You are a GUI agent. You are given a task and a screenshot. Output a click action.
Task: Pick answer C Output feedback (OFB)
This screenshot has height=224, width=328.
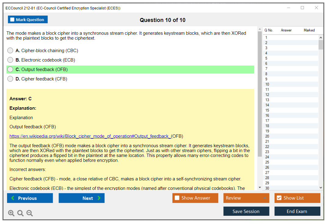[10, 69]
